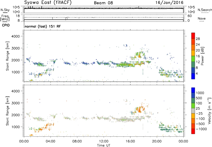The height and width of the screenshot is (147, 212).
Task: Click the "Freq. [MHz]" axis label
Action: (5, 18)
